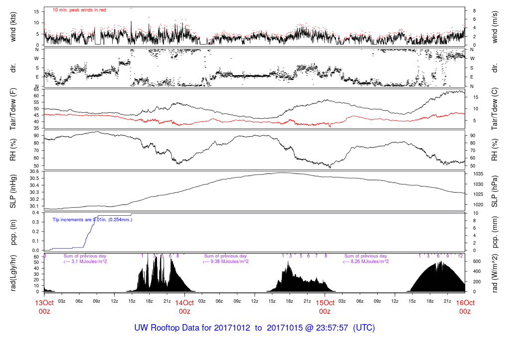The width and height of the screenshot is (509, 348).
Task: Click the '1030' hPa tick label
Action: point(478,184)
